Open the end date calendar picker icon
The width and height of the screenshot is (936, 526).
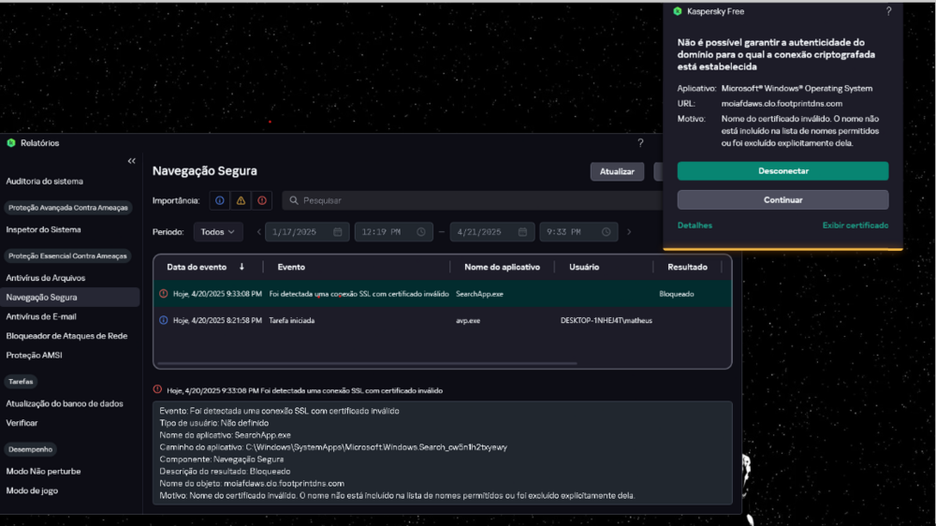click(523, 232)
